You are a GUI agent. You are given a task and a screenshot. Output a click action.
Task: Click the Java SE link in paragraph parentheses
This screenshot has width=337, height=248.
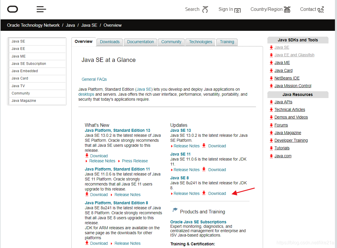pyautogui.click(x=144, y=90)
